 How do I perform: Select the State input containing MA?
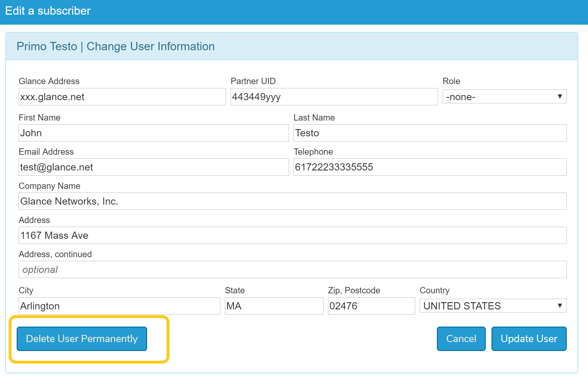(274, 306)
